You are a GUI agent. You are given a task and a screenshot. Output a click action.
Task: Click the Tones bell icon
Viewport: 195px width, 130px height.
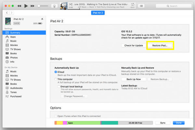coord(7,92)
